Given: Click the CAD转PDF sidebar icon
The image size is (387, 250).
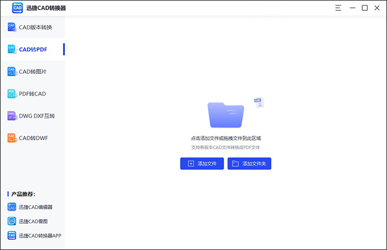Looking at the screenshot, I should 12,49.
